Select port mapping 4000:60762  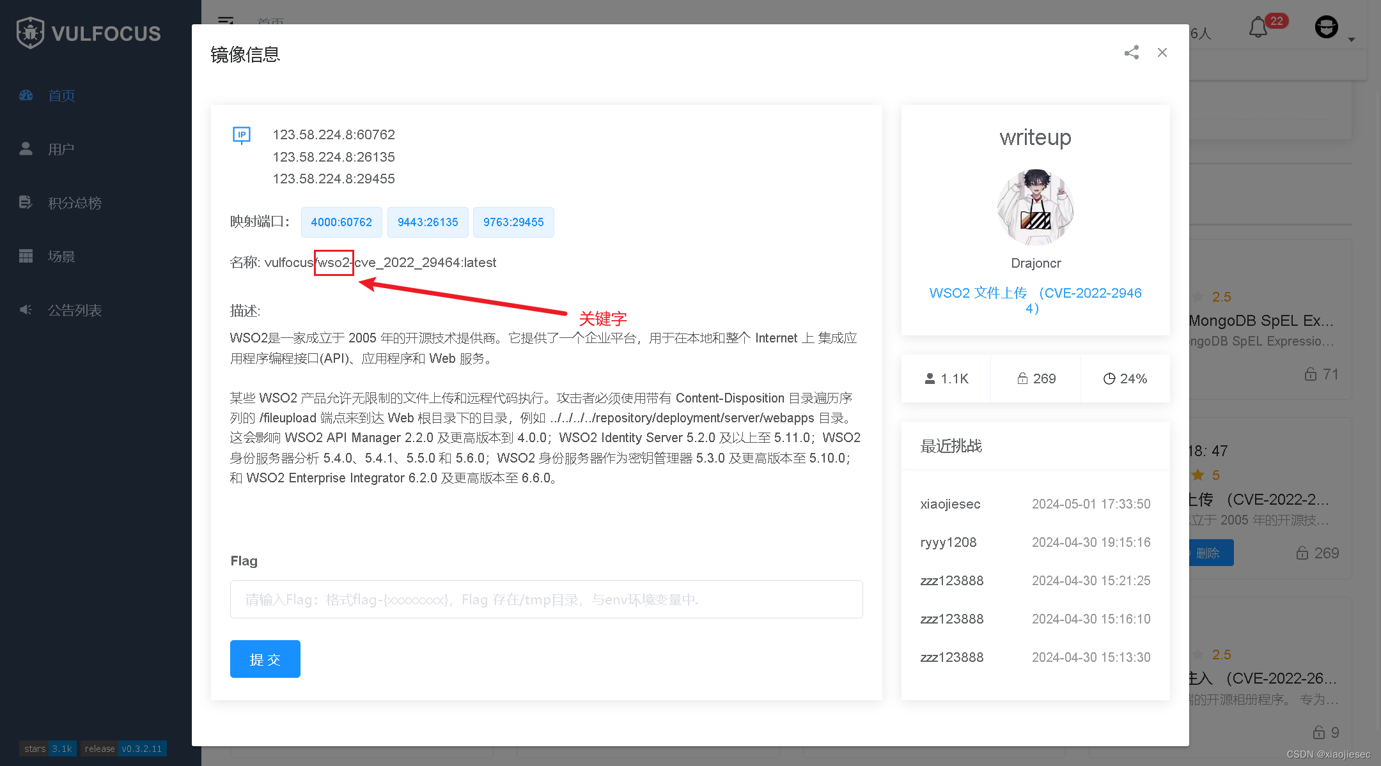point(341,222)
